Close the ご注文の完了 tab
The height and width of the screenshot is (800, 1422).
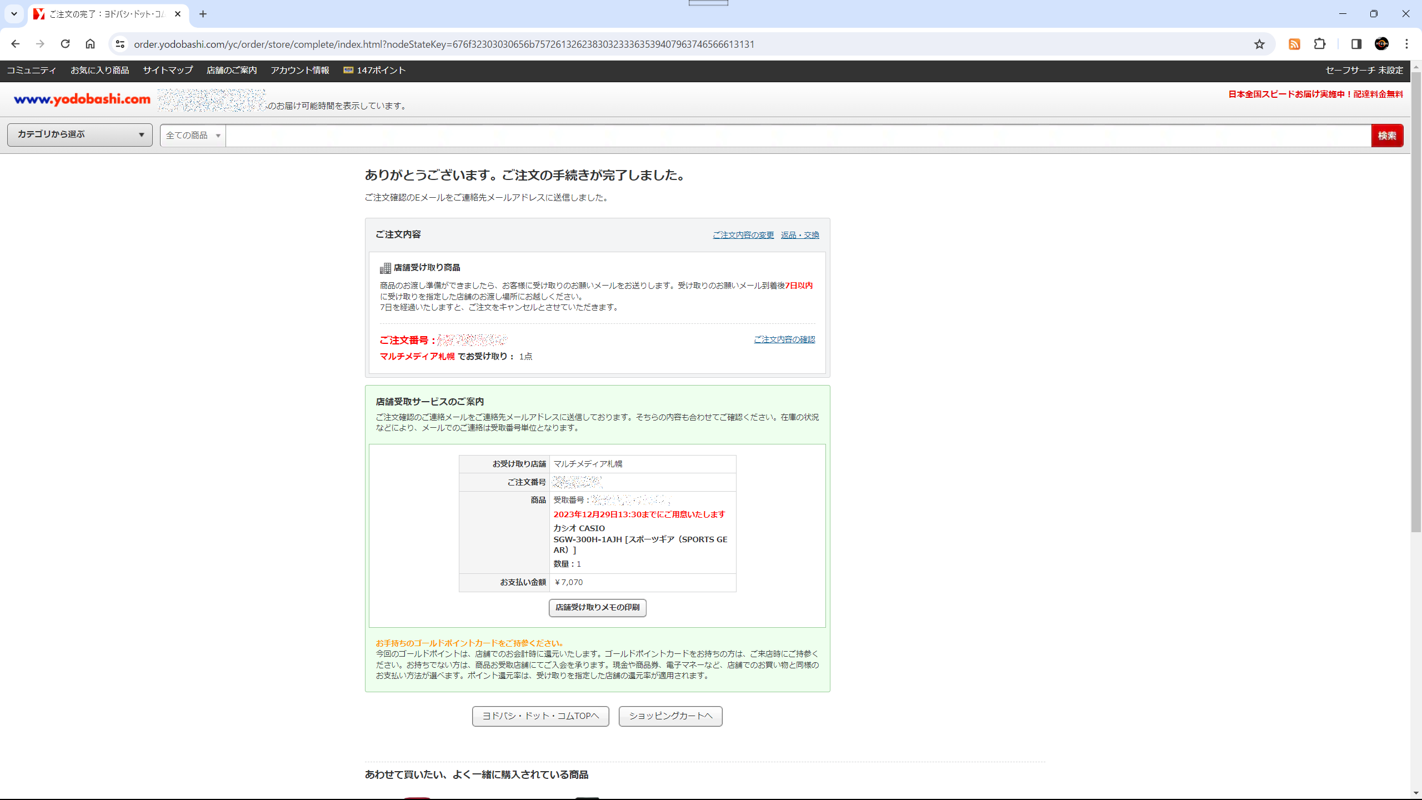pos(178,14)
